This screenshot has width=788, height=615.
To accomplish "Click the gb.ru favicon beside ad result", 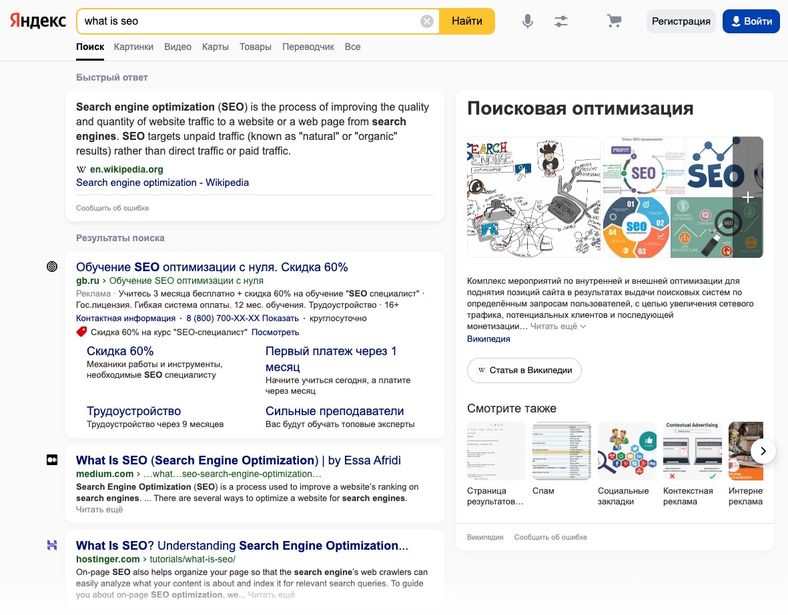I will point(52,267).
